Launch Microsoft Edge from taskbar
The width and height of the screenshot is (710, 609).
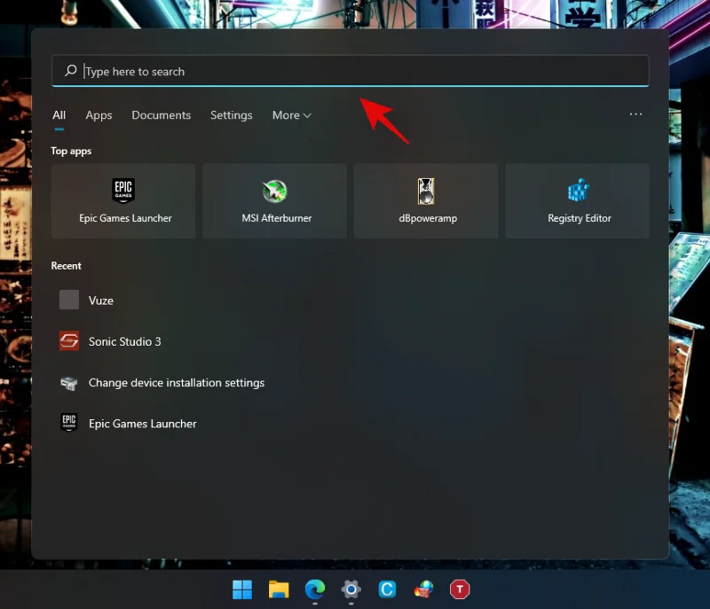pos(315,589)
